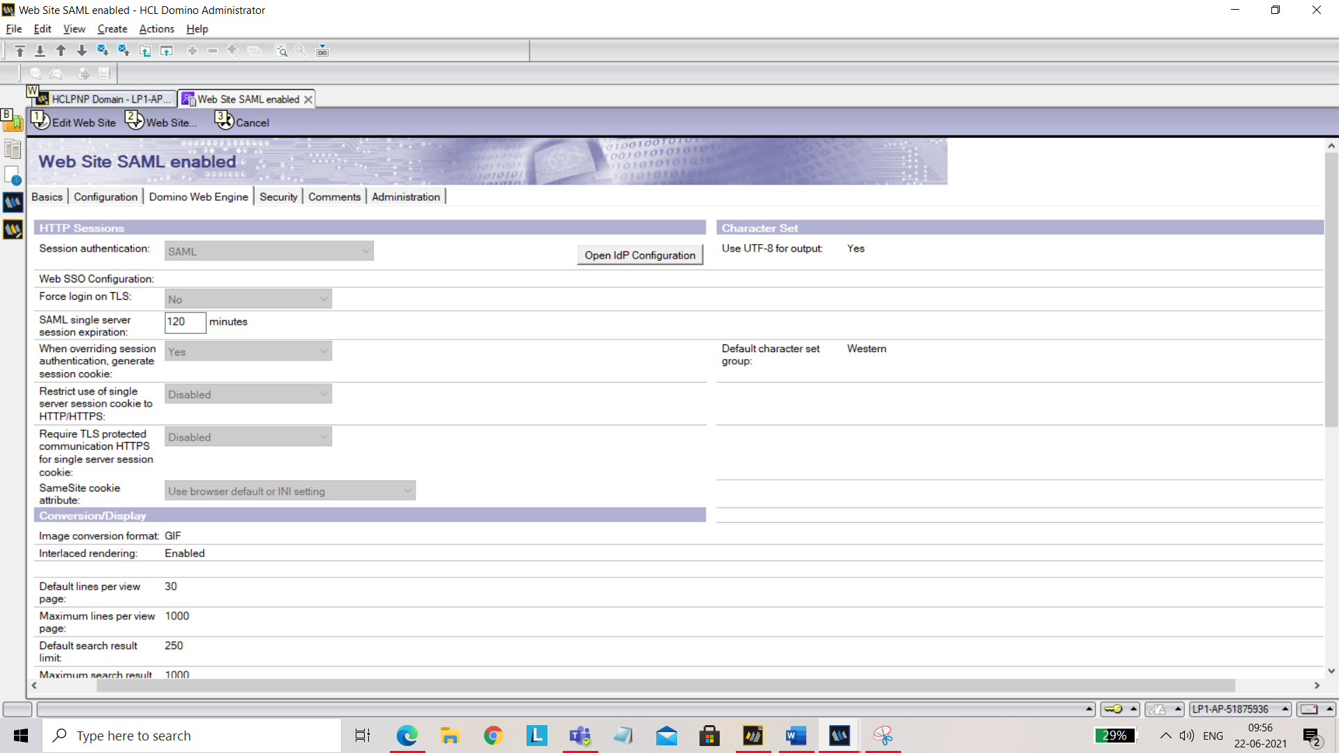Click the Web Site... action button
The image size is (1339, 753).
pos(161,122)
